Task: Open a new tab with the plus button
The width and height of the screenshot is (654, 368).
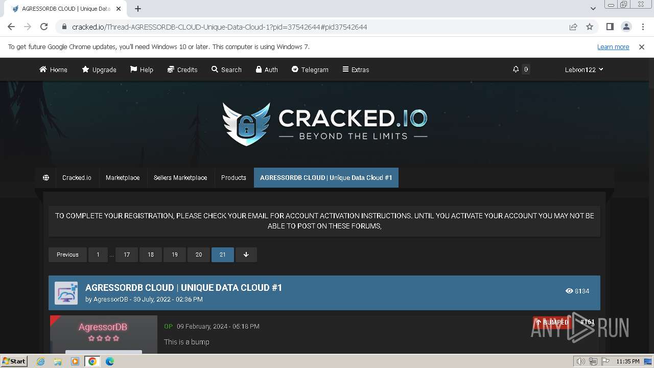Action: pyautogui.click(x=138, y=9)
